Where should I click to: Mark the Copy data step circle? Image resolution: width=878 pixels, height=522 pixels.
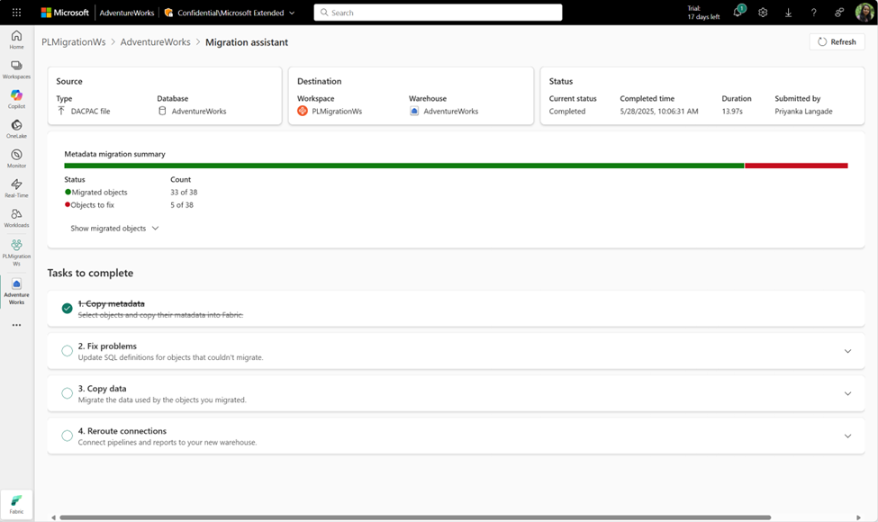67,392
